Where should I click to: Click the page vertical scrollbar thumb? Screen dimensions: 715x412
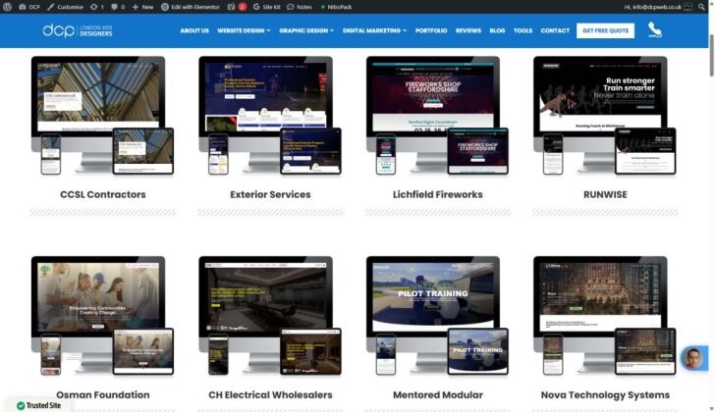point(711,56)
